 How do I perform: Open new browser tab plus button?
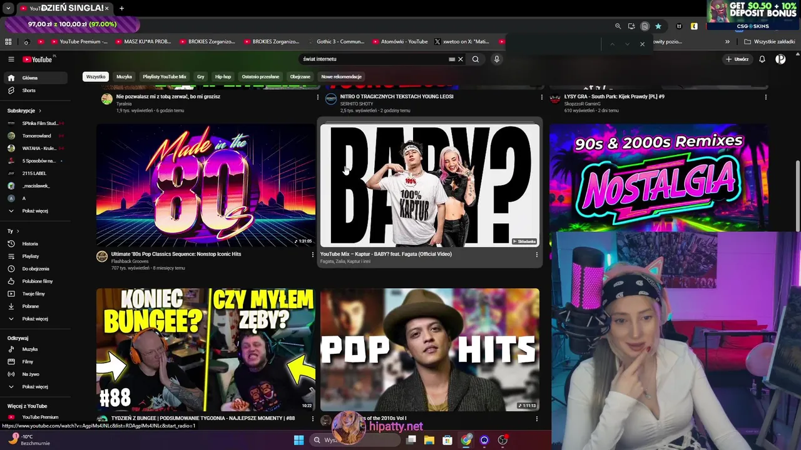tap(121, 8)
